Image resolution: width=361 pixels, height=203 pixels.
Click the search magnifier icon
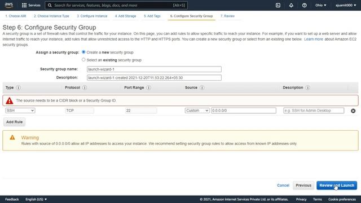tap(50, 5)
